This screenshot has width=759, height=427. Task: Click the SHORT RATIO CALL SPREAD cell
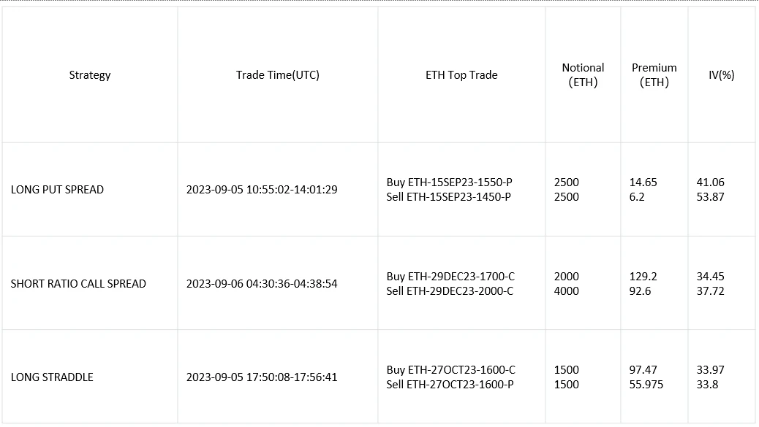tap(78, 284)
